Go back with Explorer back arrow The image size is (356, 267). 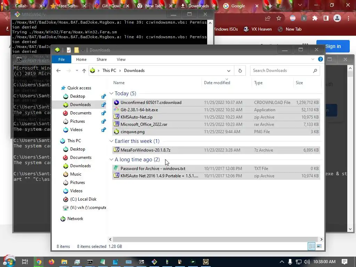(58, 71)
